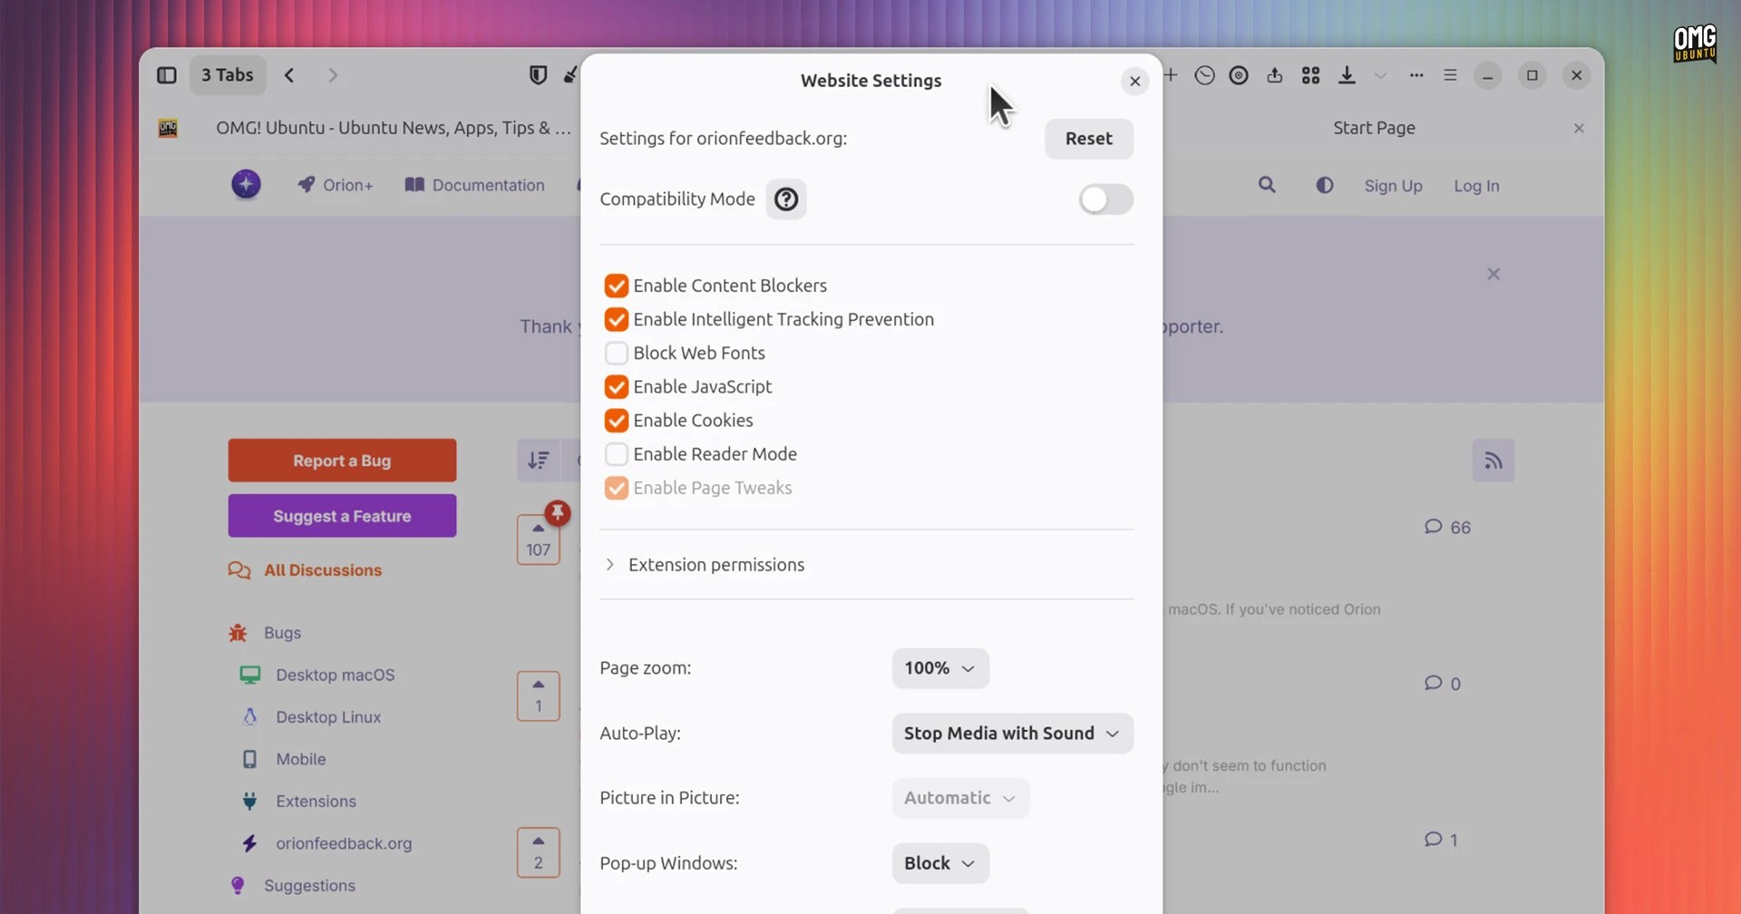Open the Extensions category
Image resolution: width=1741 pixels, height=914 pixels.
tap(298, 802)
